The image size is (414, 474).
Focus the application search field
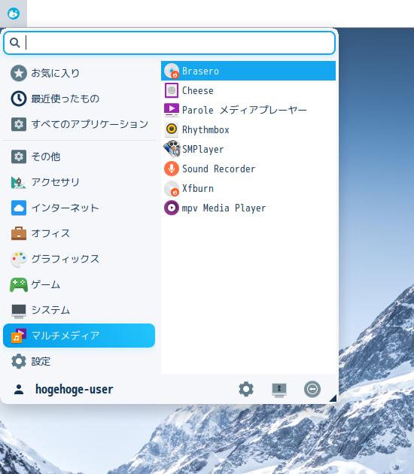169,43
